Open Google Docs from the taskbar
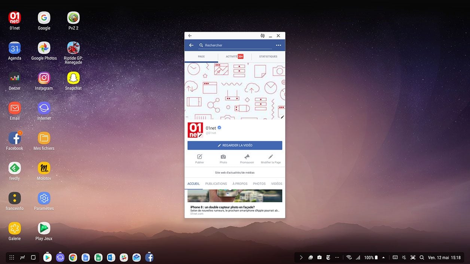 tap(86, 257)
